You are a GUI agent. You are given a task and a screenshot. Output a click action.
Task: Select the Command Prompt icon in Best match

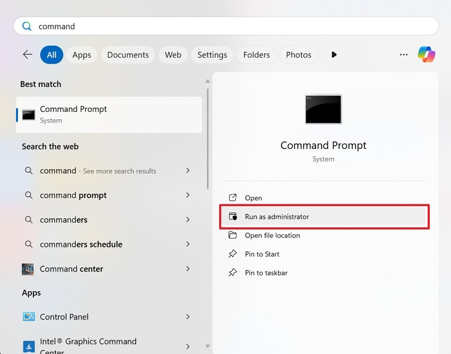(28, 114)
